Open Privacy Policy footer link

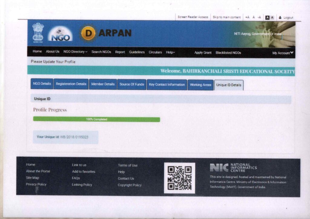pos(36,184)
